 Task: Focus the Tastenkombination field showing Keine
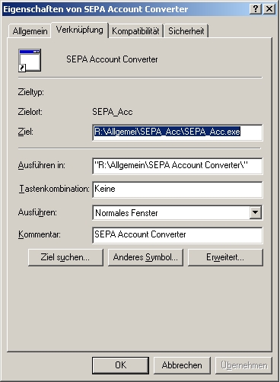(177, 189)
